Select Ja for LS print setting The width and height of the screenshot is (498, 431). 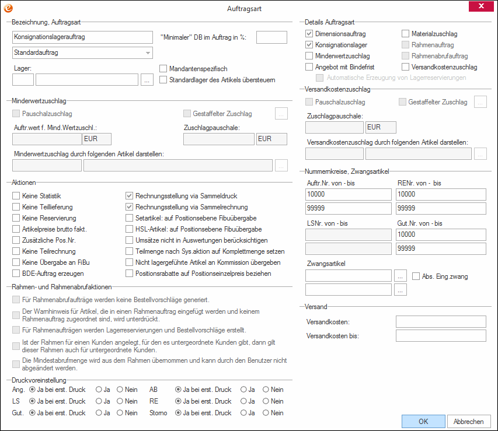[99, 401]
